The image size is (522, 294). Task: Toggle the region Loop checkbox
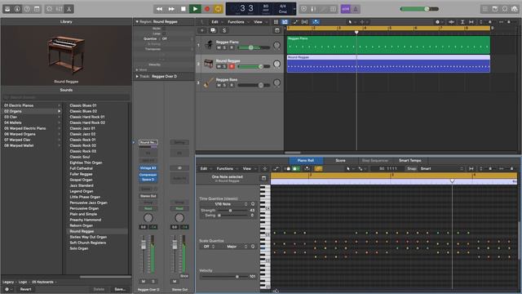tap(164, 33)
